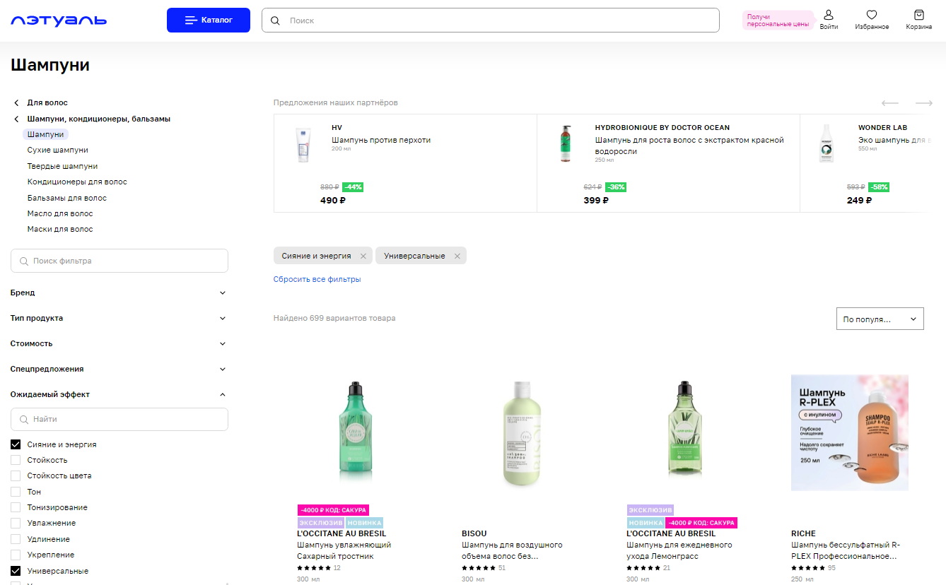
Task: Click the magnifier in Найти field
Action: point(24,419)
